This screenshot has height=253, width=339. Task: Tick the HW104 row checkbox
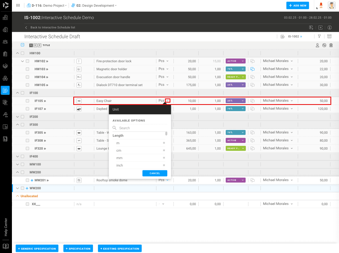click(x=27, y=77)
